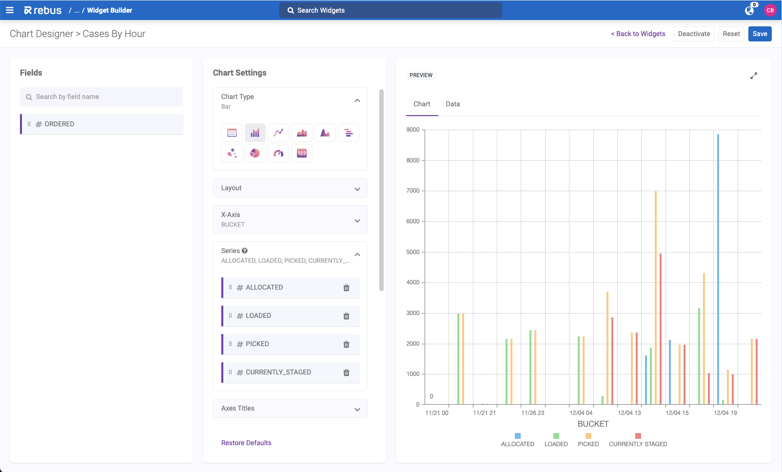Click Restore Defaults link
Viewport: 782px width, 472px height.
246,443
